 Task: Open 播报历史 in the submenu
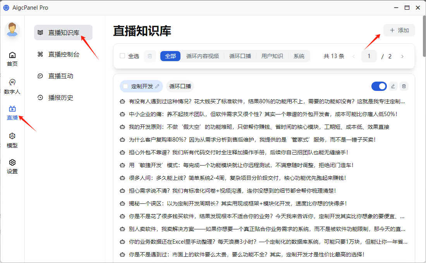(x=60, y=98)
